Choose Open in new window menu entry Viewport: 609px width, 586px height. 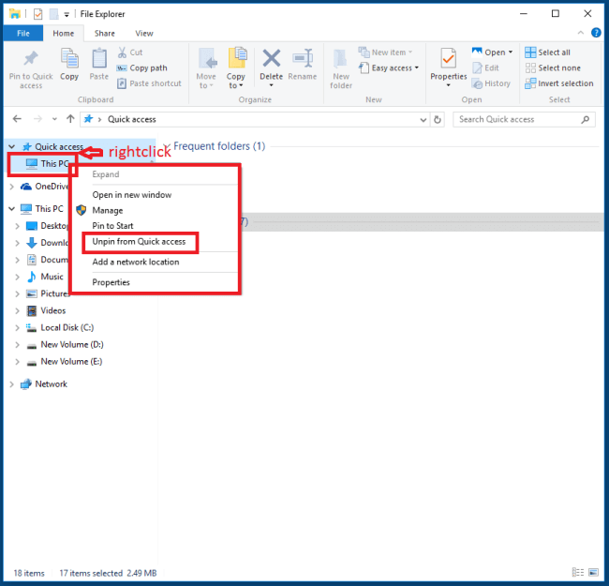(132, 195)
